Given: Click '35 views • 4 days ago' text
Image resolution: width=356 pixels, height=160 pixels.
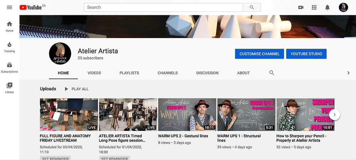Looking at the screenshot, I should click(x=235, y=147).
